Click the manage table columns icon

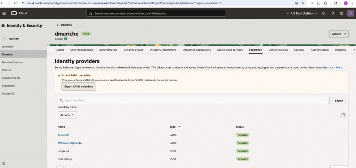point(343,115)
